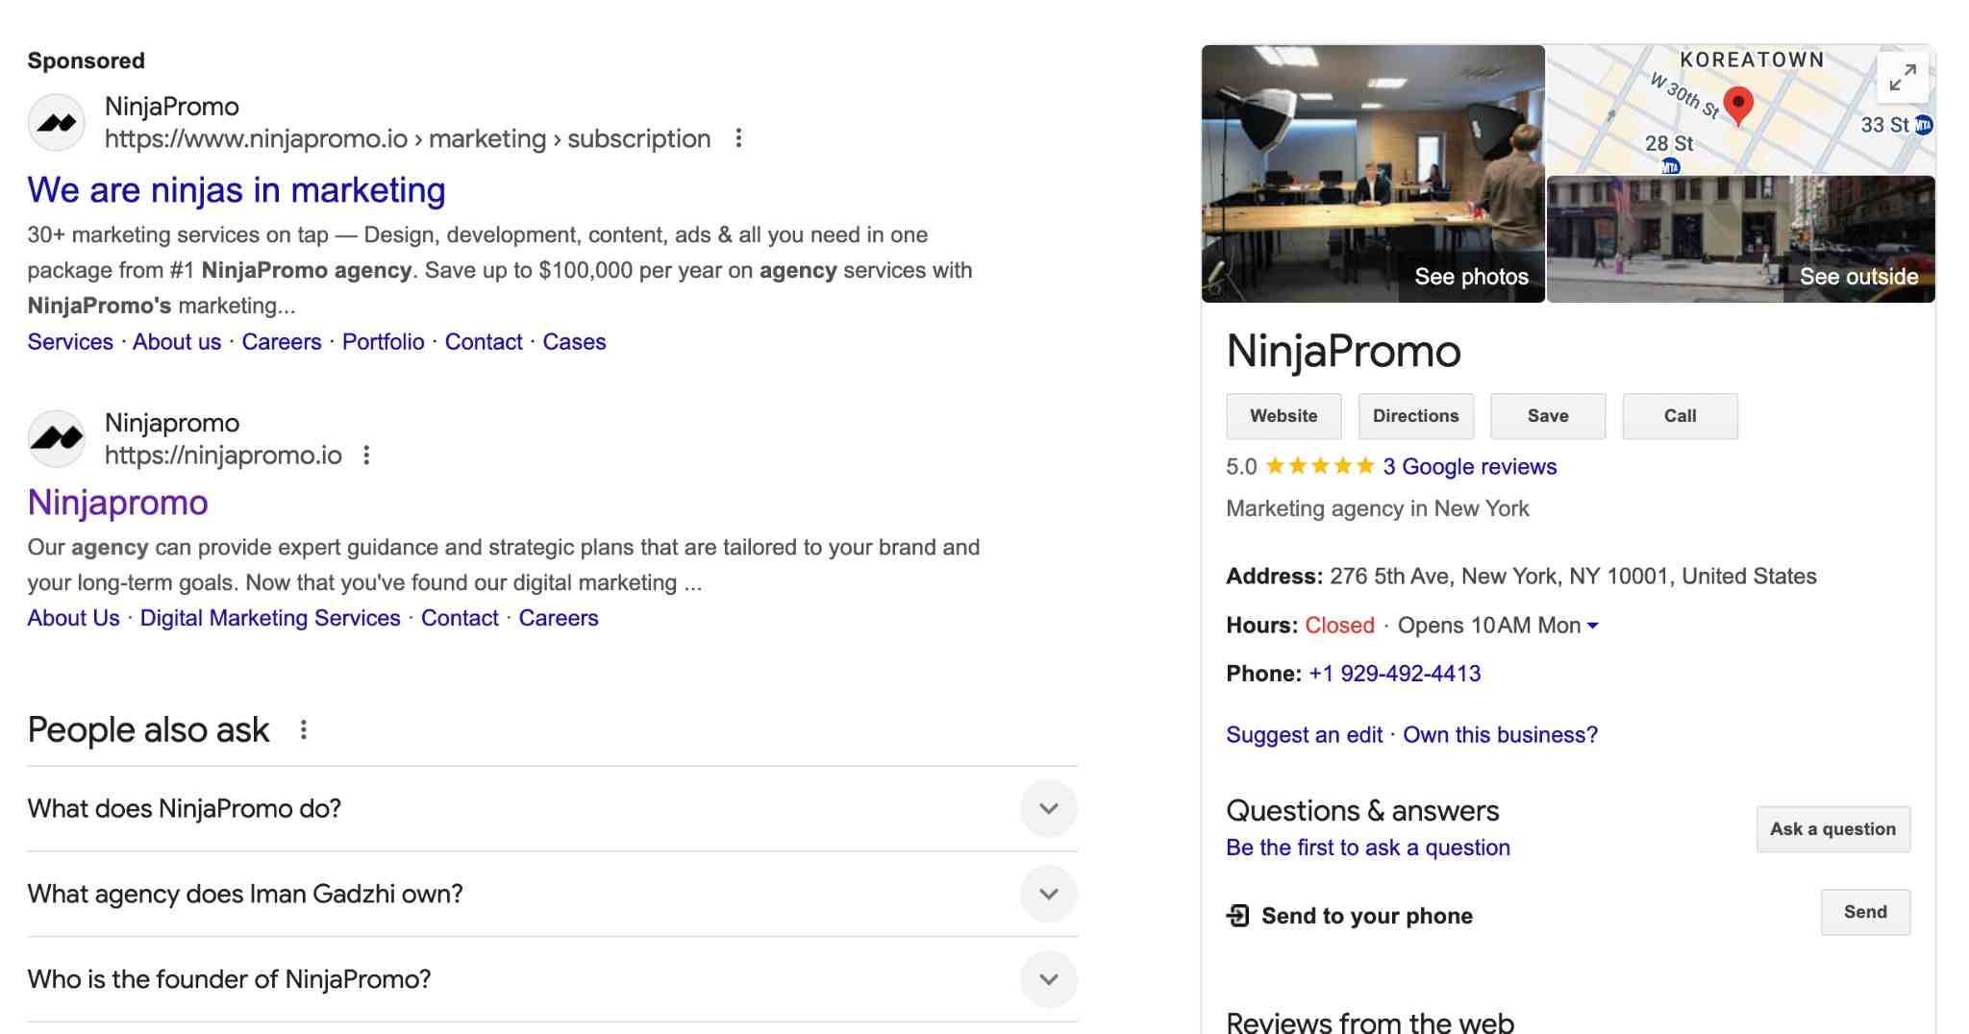Screen dimensions: 1969x1034
Task: Click sponsored URL ninjapromo.io marketing subscription
Action: pyautogui.click(x=408, y=139)
